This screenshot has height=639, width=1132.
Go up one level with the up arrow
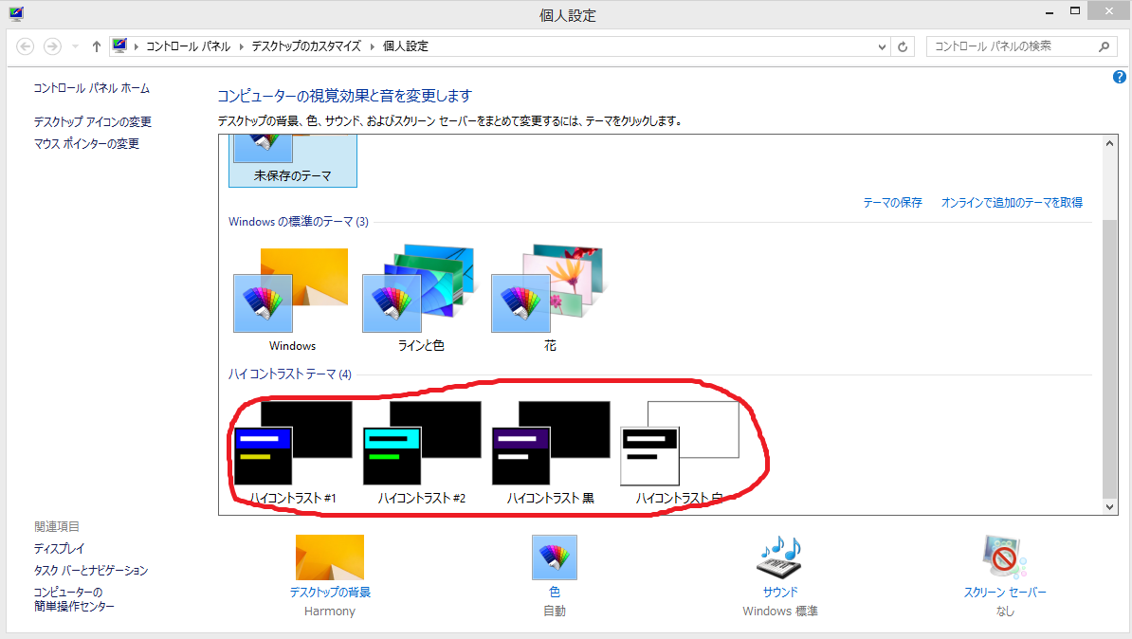click(96, 46)
